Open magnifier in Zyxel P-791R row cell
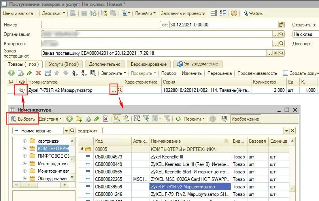Screen dimensions: 319x201 coord(120,90)
